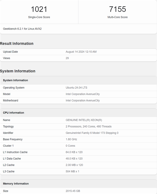Click the GenuineIntel Family 6 identifier value

point(92,133)
